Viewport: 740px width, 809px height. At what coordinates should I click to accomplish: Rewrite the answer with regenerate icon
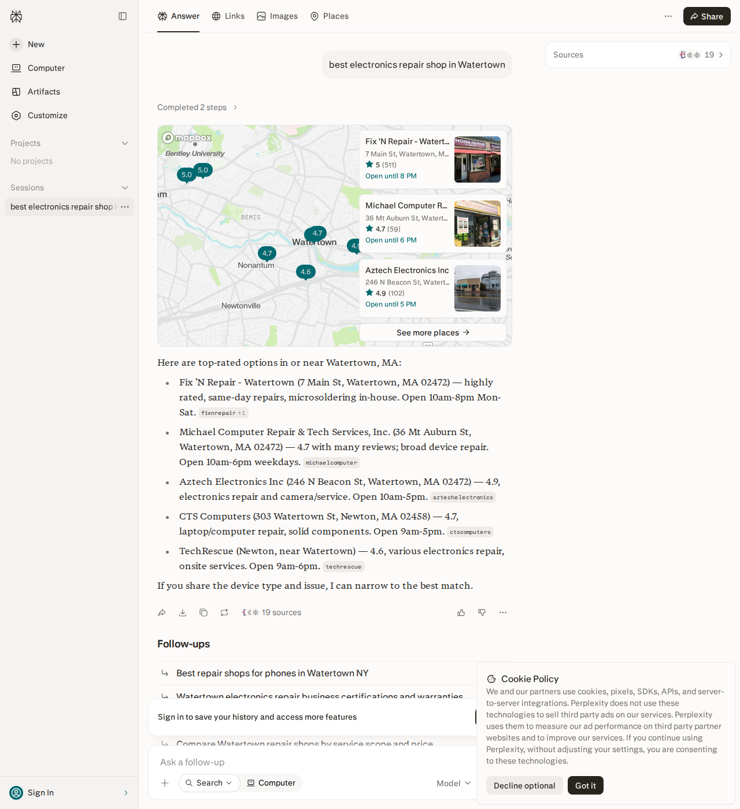224,613
